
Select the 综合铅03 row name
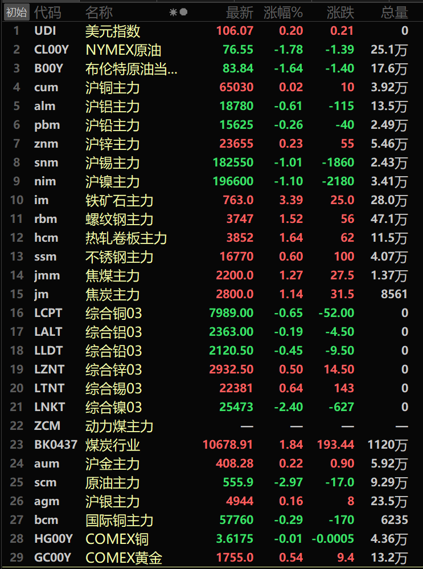pyautogui.click(x=113, y=351)
